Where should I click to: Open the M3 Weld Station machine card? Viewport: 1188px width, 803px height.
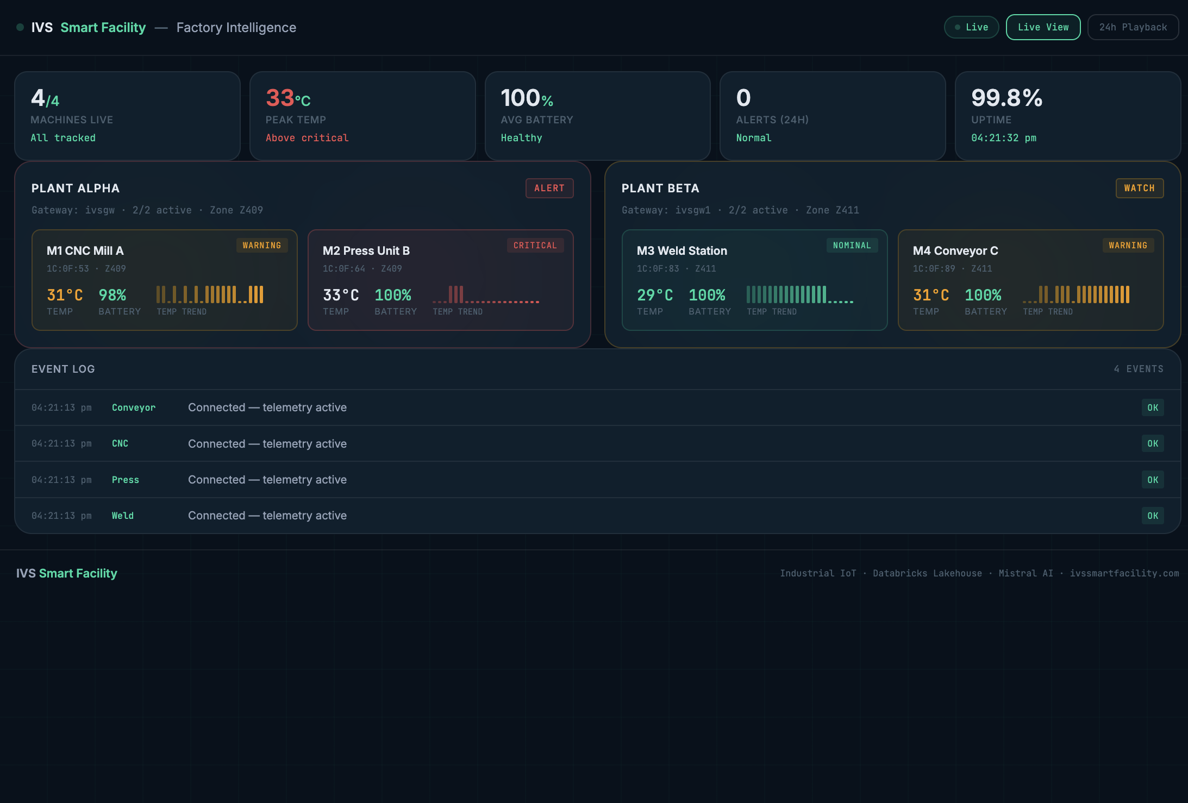pyautogui.click(x=755, y=280)
